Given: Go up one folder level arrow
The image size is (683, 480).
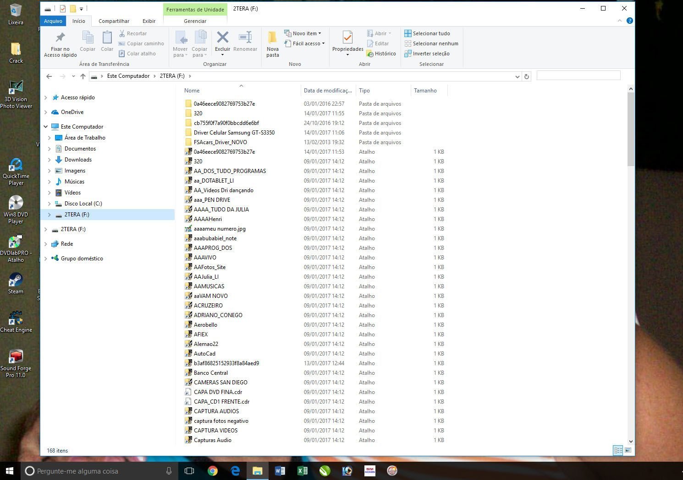Looking at the screenshot, I should tap(83, 76).
